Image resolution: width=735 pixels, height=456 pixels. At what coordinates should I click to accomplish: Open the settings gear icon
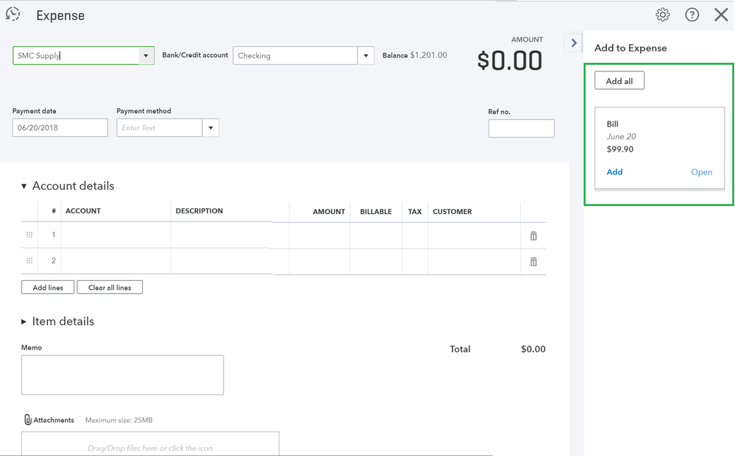pyautogui.click(x=662, y=15)
